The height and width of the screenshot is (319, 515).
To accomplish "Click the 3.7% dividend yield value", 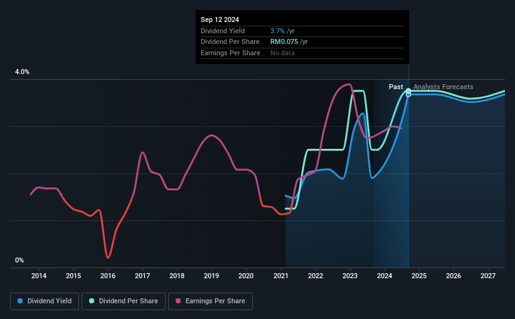I will [x=277, y=31].
